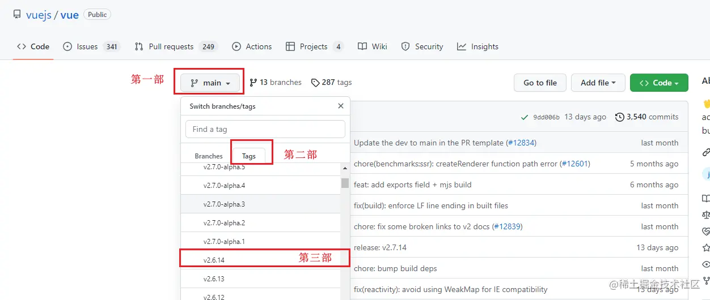Click the Public visibility badge
The height and width of the screenshot is (300, 710).
(97, 15)
